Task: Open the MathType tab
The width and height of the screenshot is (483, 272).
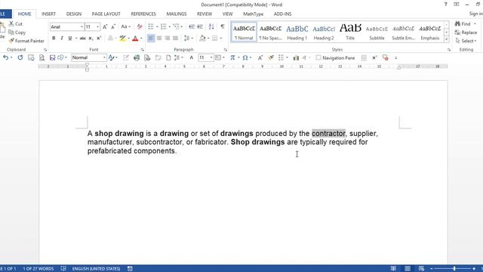Action: coord(254,14)
